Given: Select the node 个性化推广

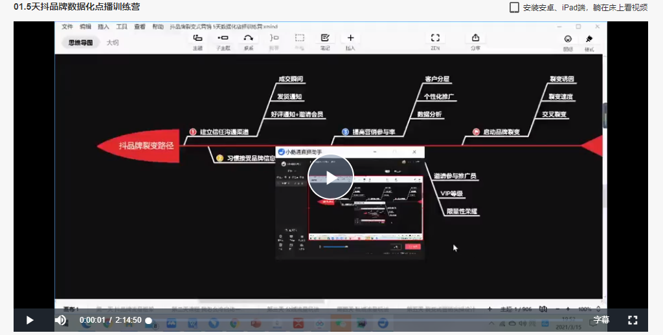Looking at the screenshot, I should pyautogui.click(x=439, y=97).
